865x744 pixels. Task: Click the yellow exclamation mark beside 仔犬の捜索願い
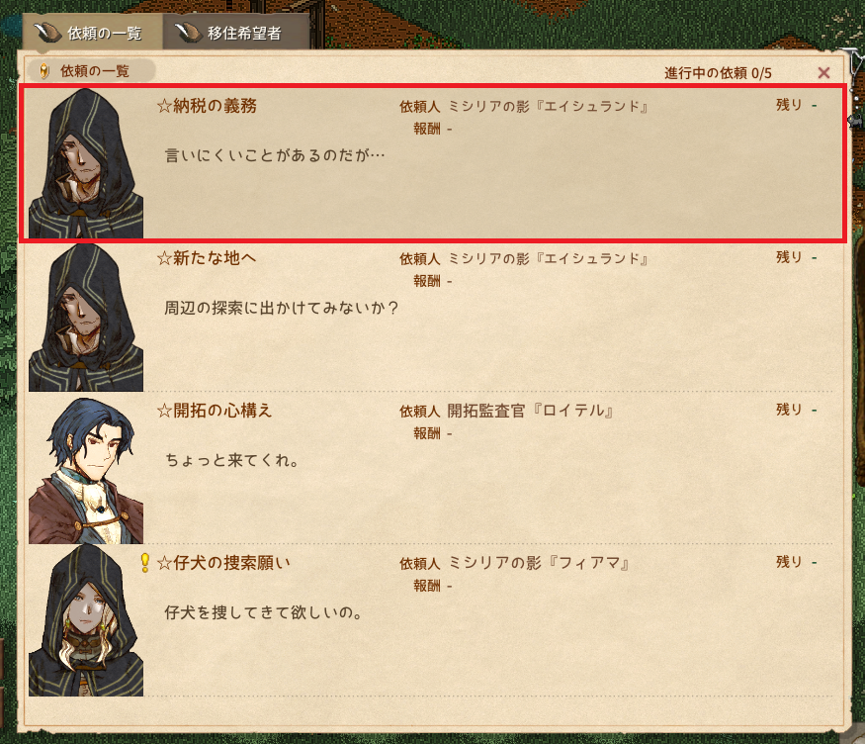coord(145,562)
